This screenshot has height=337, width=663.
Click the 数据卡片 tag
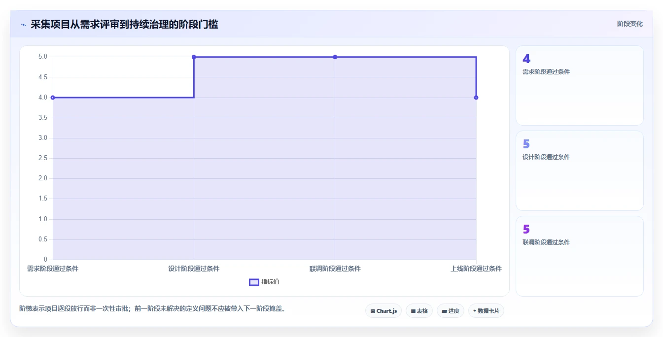486,311
